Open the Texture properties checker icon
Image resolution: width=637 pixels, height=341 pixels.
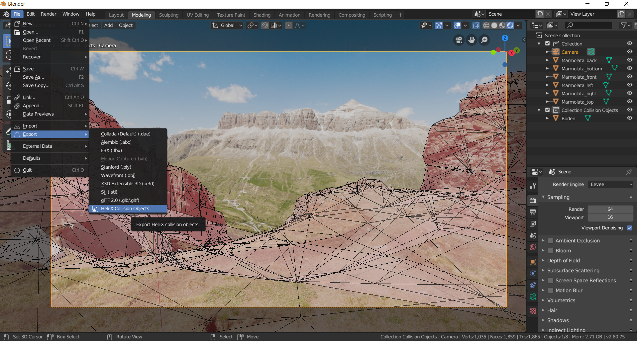pos(533,311)
